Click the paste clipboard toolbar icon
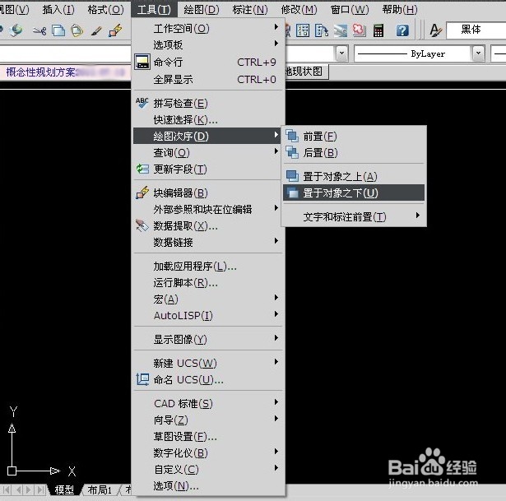506x501 pixels. tap(77, 31)
